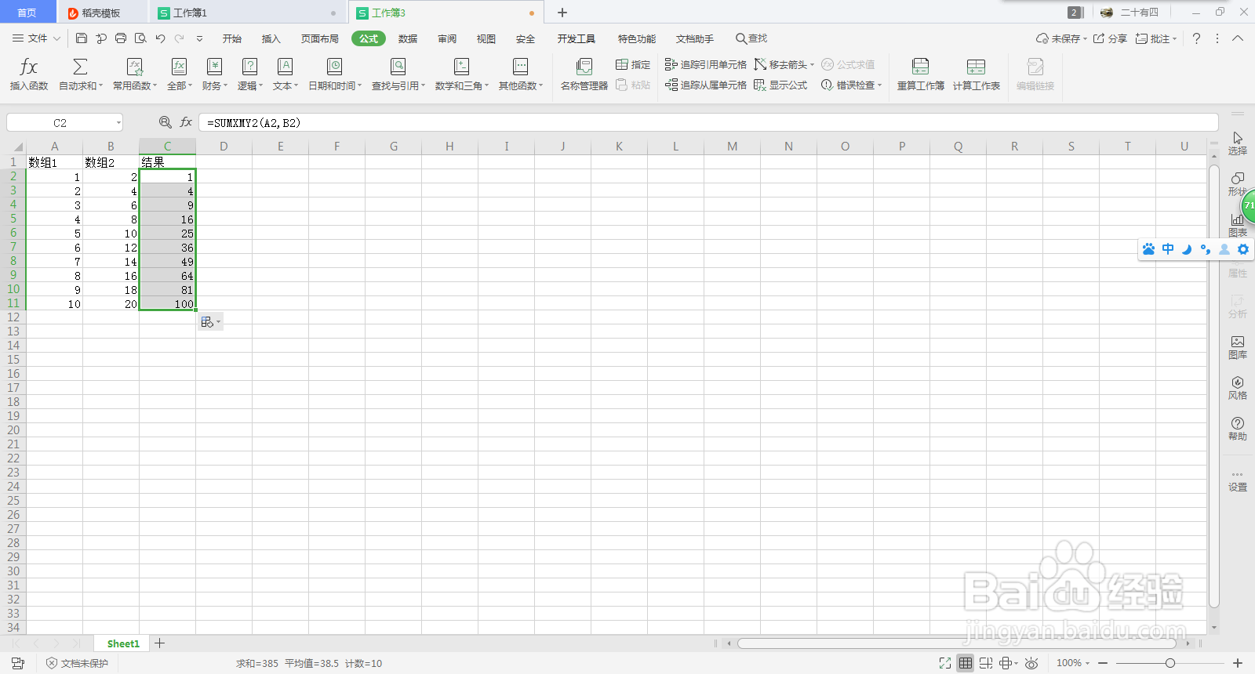
Task: Open the zoom percentage 100% dropdown
Action: (1073, 663)
